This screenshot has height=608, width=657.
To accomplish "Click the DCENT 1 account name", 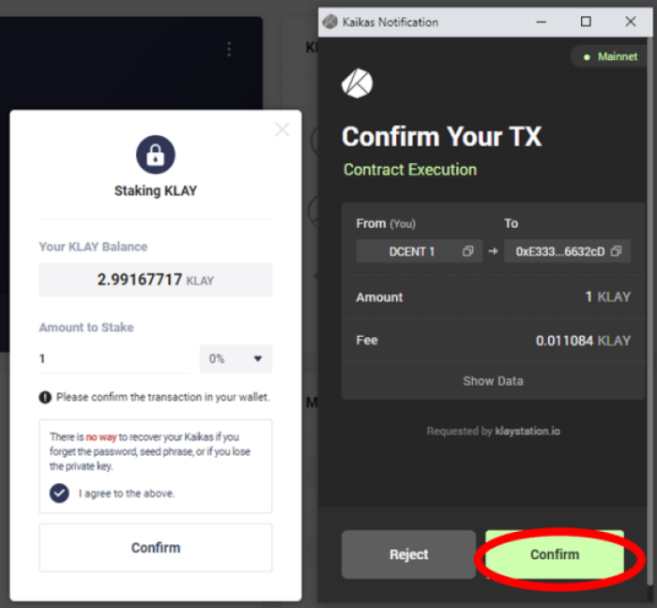I will [411, 251].
